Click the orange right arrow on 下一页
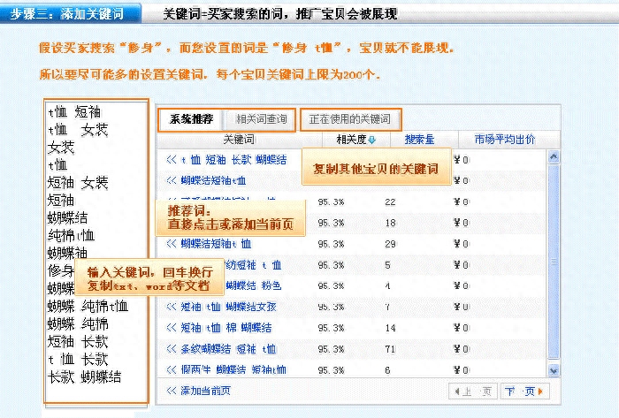The image size is (619, 418). (x=540, y=391)
